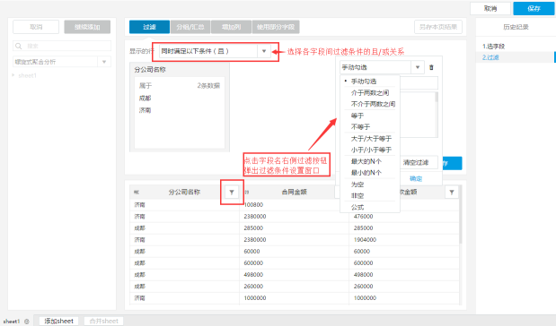Choose 大于/大于等于 condition
Image resolution: width=556 pixels, height=326 pixels.
point(370,138)
